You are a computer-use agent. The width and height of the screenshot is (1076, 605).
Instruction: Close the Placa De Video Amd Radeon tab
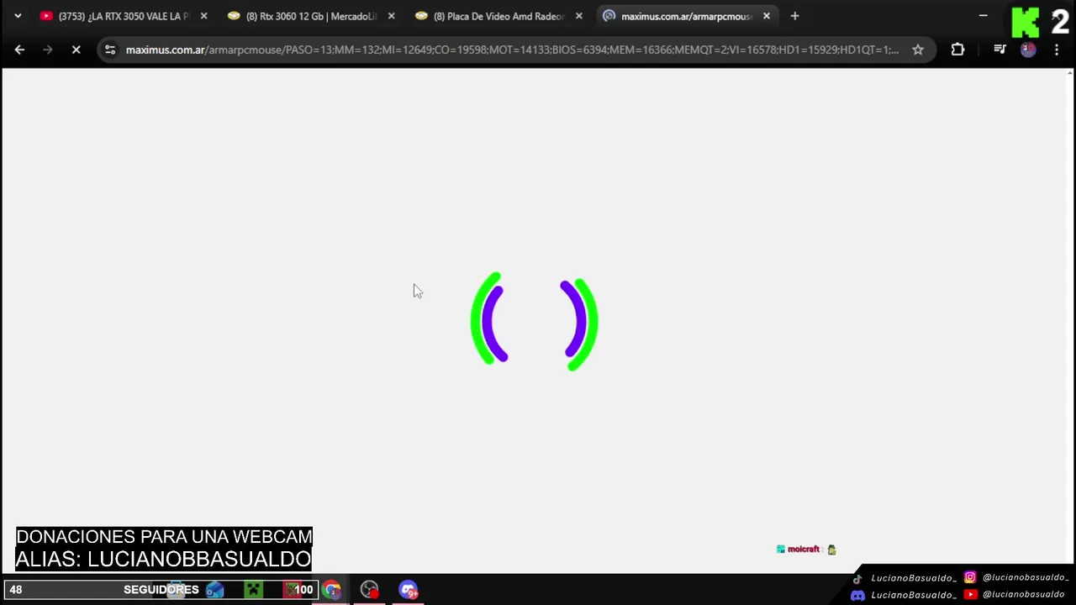tap(578, 16)
